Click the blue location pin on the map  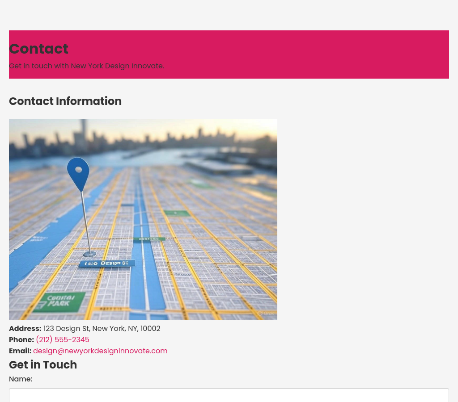78,173
